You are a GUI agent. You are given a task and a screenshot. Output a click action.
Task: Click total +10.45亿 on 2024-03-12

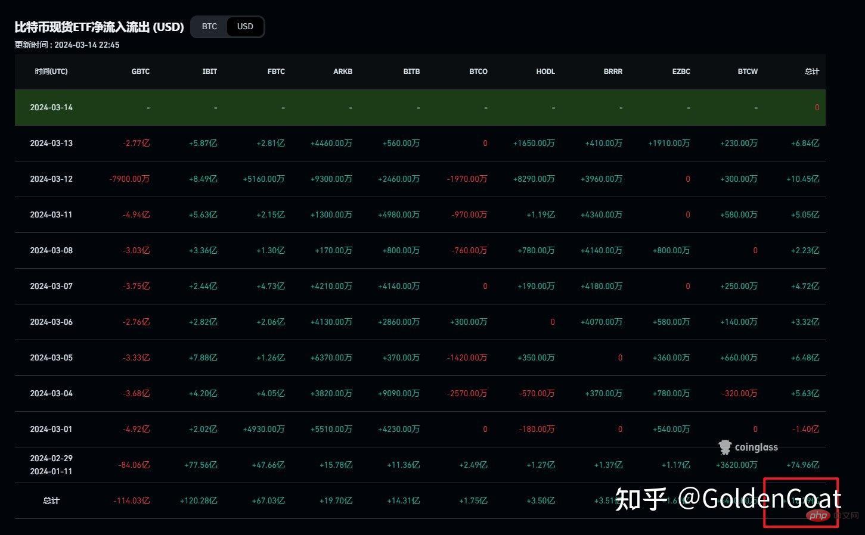(x=802, y=179)
